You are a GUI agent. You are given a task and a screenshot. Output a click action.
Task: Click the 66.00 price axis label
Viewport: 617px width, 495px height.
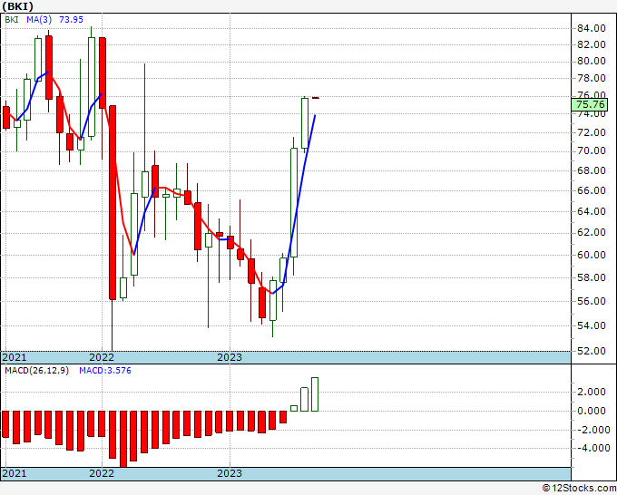[591, 190]
